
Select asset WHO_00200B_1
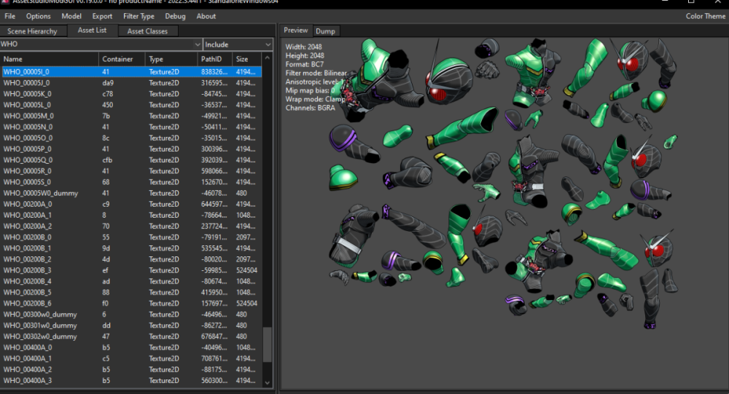coord(131,248)
